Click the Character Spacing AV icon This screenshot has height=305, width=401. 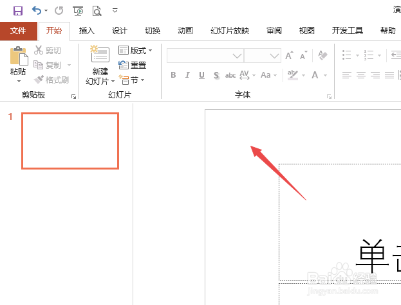click(x=244, y=75)
